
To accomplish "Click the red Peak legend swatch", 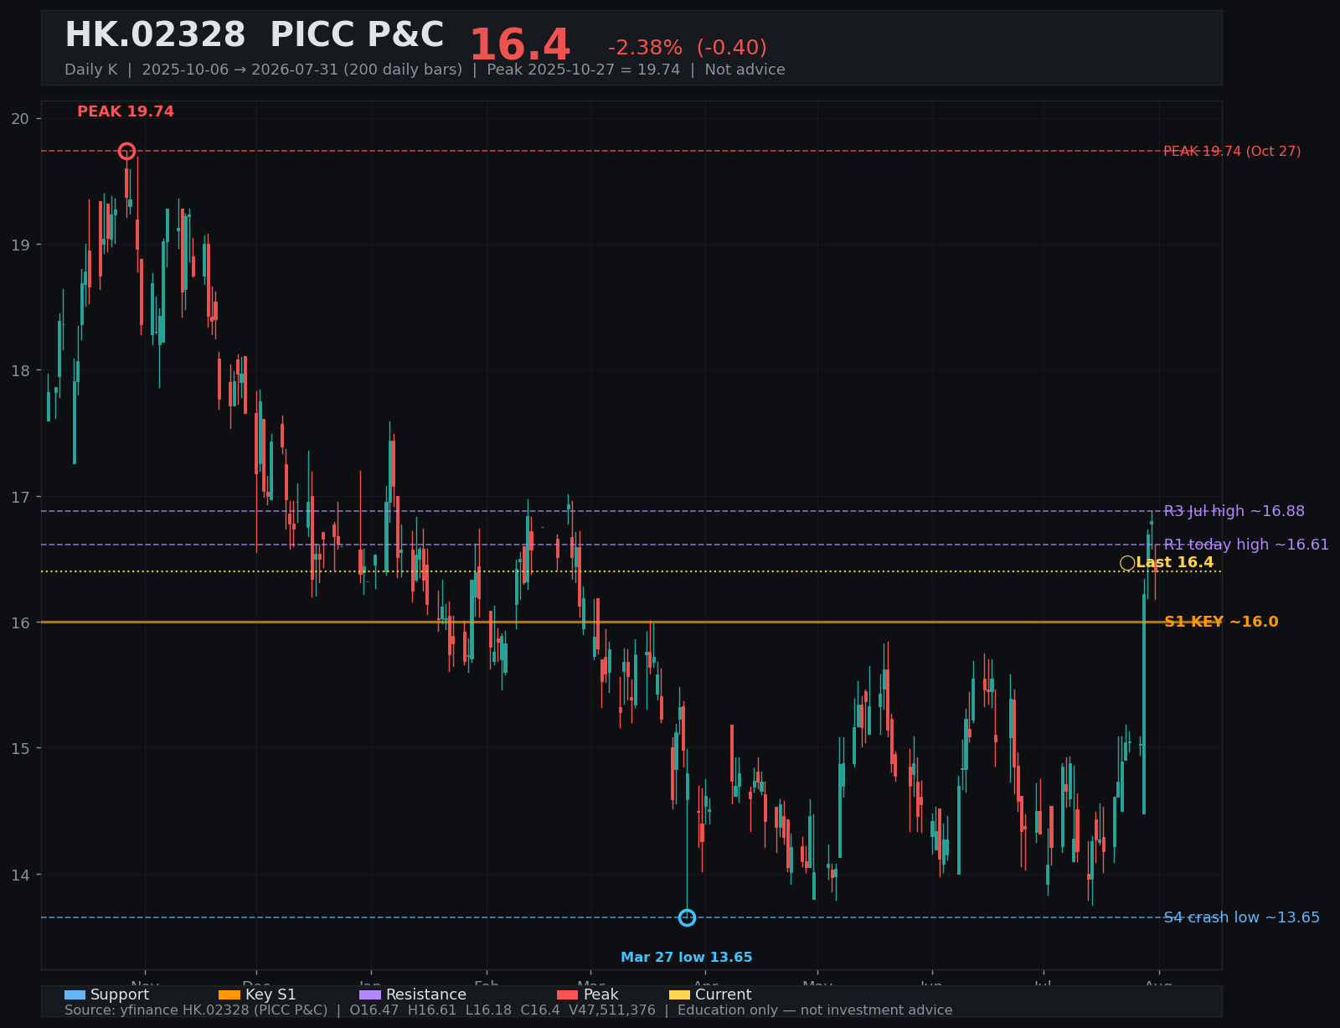I will [x=568, y=994].
